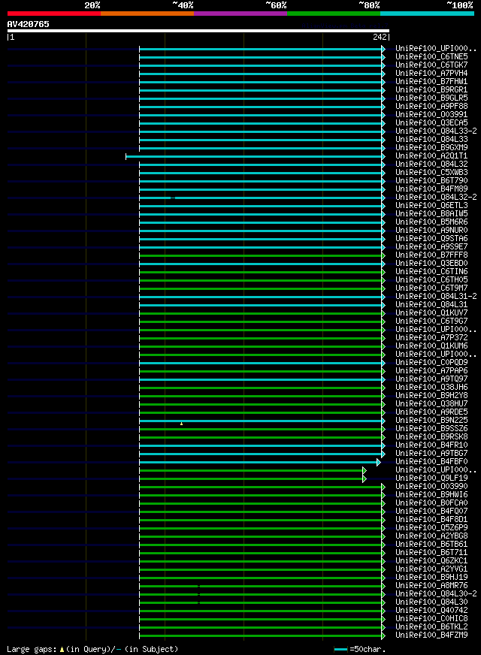Select the UniRef100_Q84L32-2 label
The height and width of the screenshot is (655, 481).
coord(437,197)
